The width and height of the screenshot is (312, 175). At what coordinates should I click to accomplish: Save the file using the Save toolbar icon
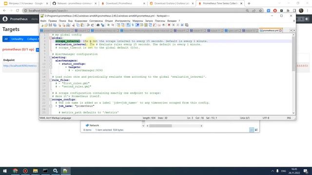click(x=50, y=25)
